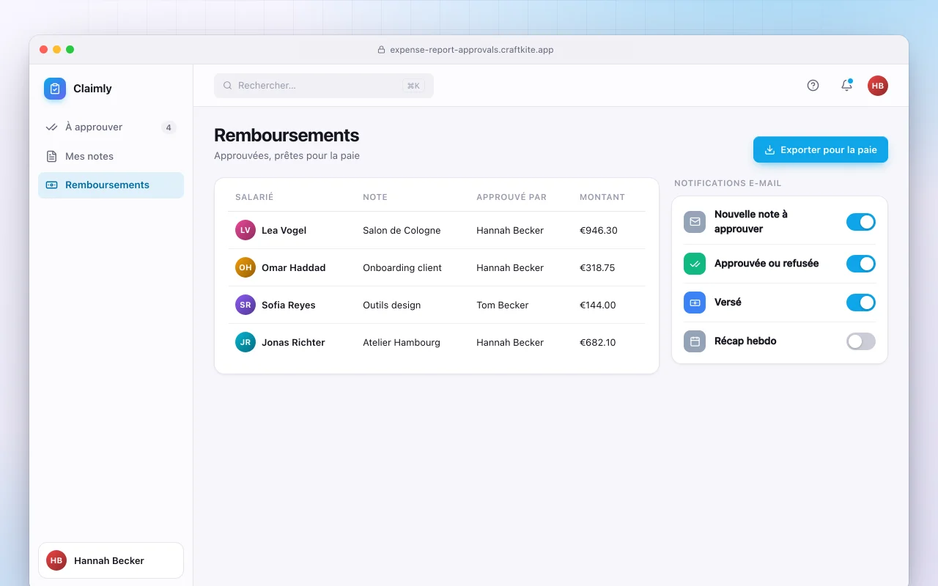Click the €318.75 amount

[x=597, y=267]
